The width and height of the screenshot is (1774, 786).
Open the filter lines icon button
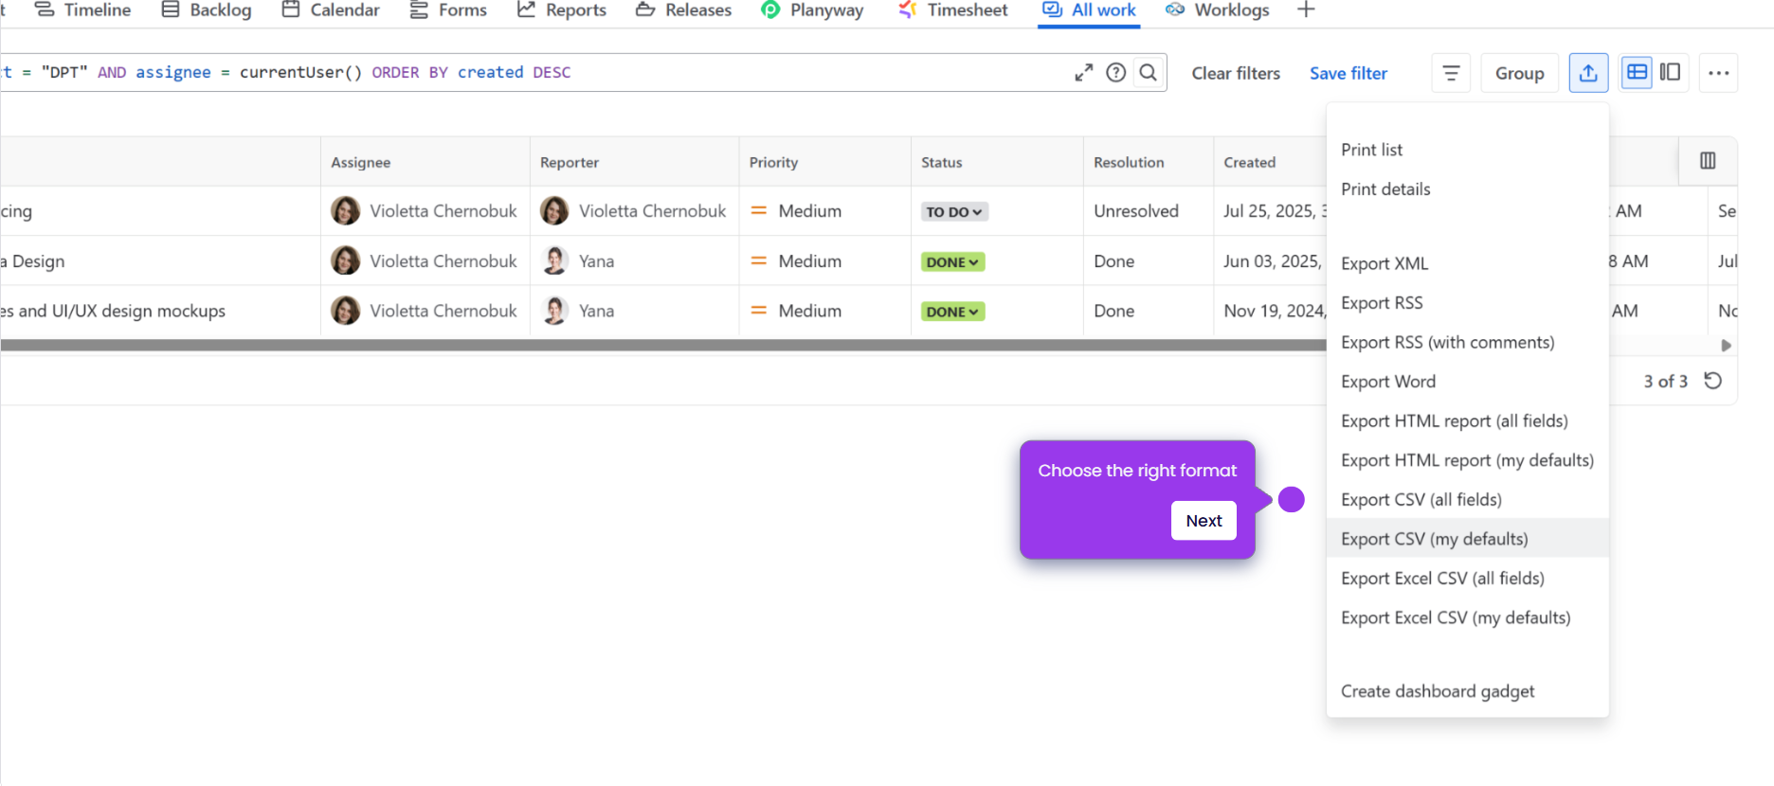(1451, 73)
